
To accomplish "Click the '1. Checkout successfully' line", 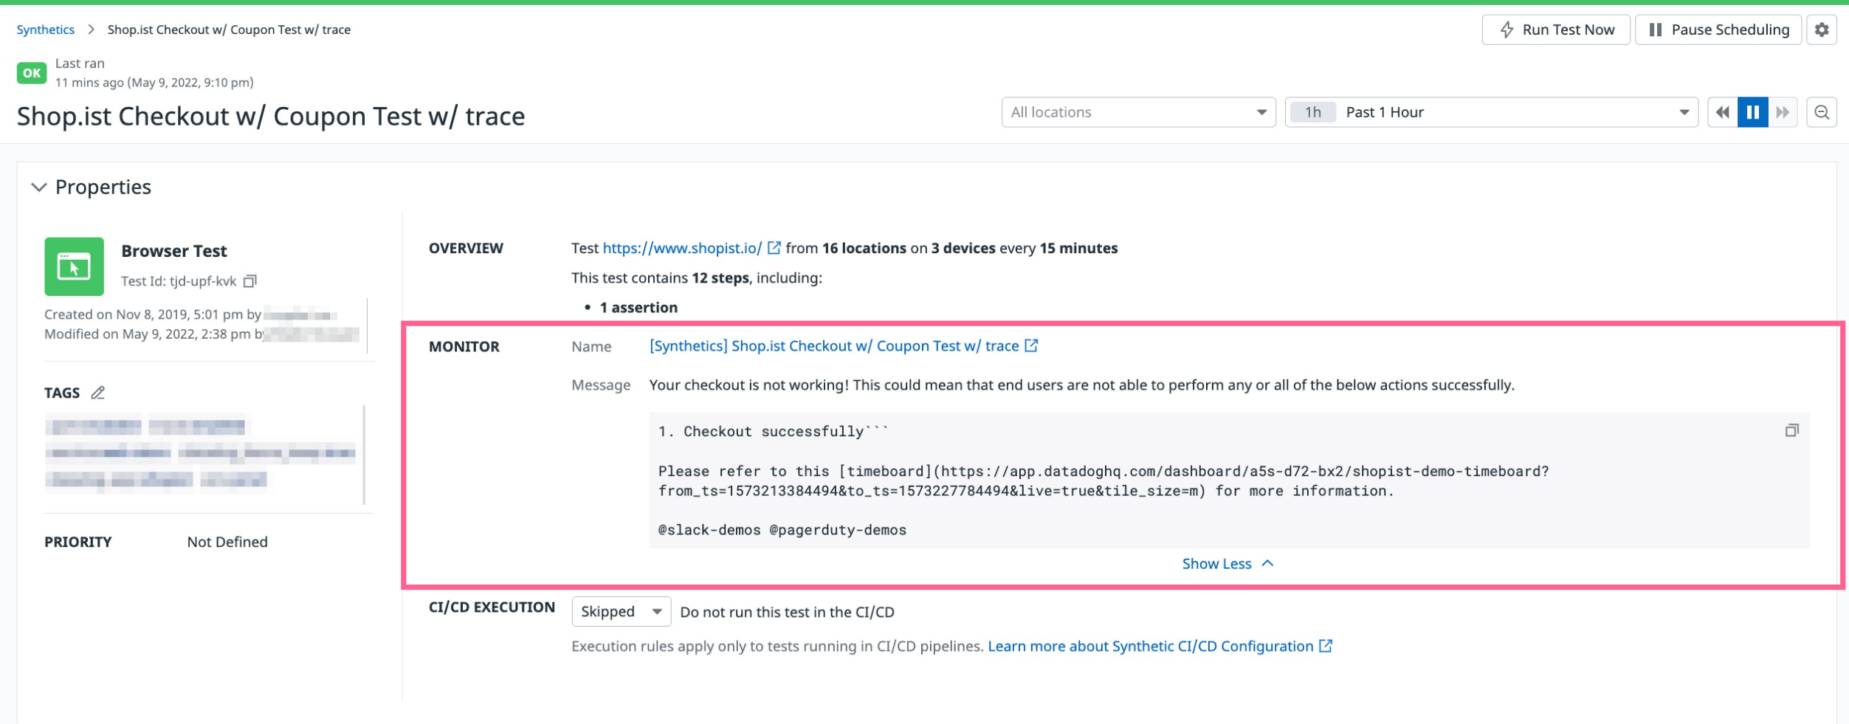I will pos(773,432).
